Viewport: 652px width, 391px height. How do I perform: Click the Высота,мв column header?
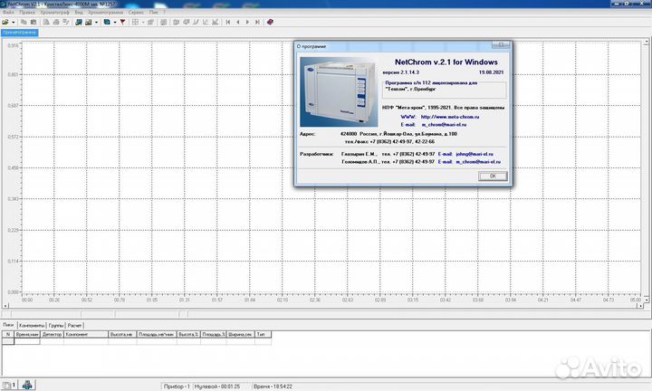(x=122, y=334)
